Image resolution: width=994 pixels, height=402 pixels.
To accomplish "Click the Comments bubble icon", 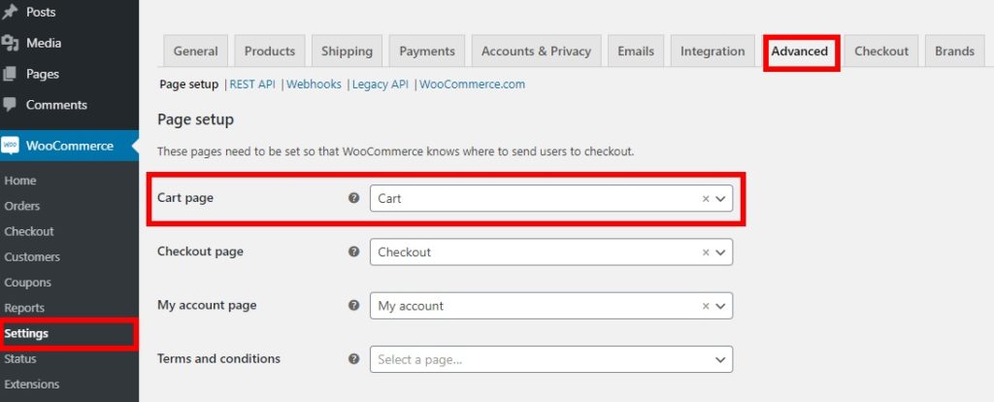I will point(10,105).
